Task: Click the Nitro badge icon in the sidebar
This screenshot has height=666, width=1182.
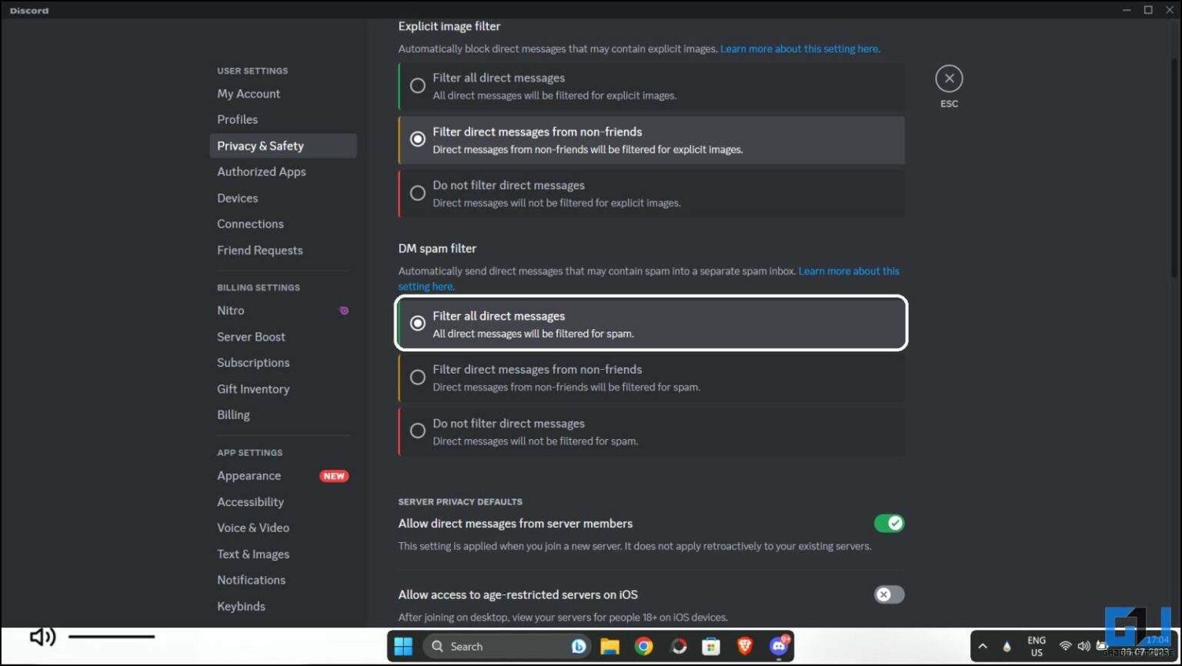Action: click(x=344, y=310)
